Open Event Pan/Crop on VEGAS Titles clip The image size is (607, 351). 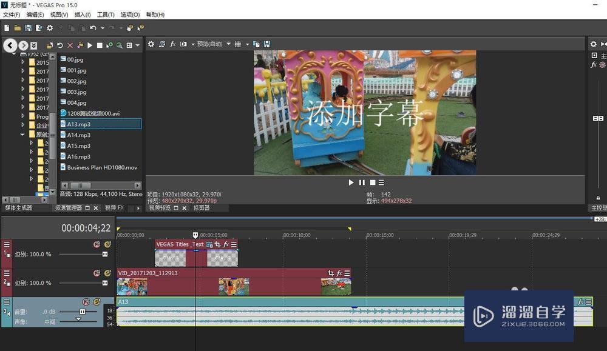point(217,244)
